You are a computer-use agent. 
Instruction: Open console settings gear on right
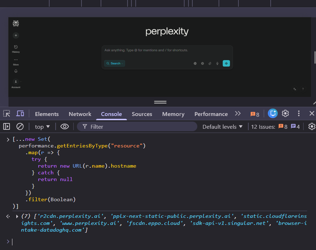pos(311,127)
